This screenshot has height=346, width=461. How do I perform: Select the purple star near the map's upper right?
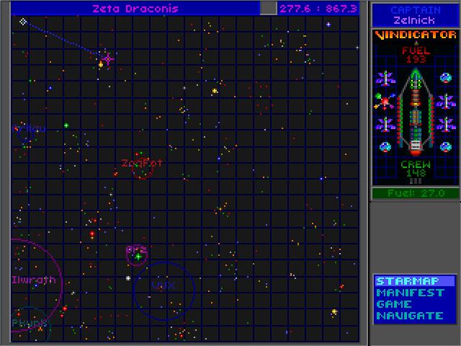click(328, 25)
